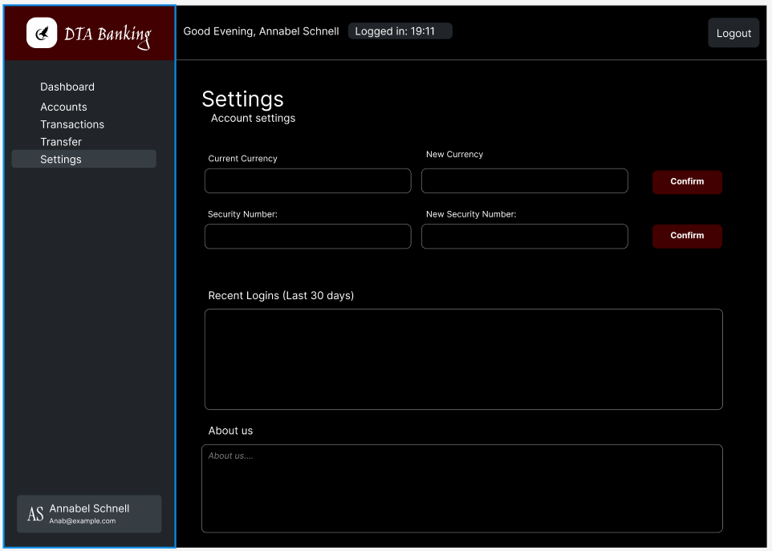Click the AS avatar initials in sidebar
The height and width of the screenshot is (551, 772).
coord(35,514)
